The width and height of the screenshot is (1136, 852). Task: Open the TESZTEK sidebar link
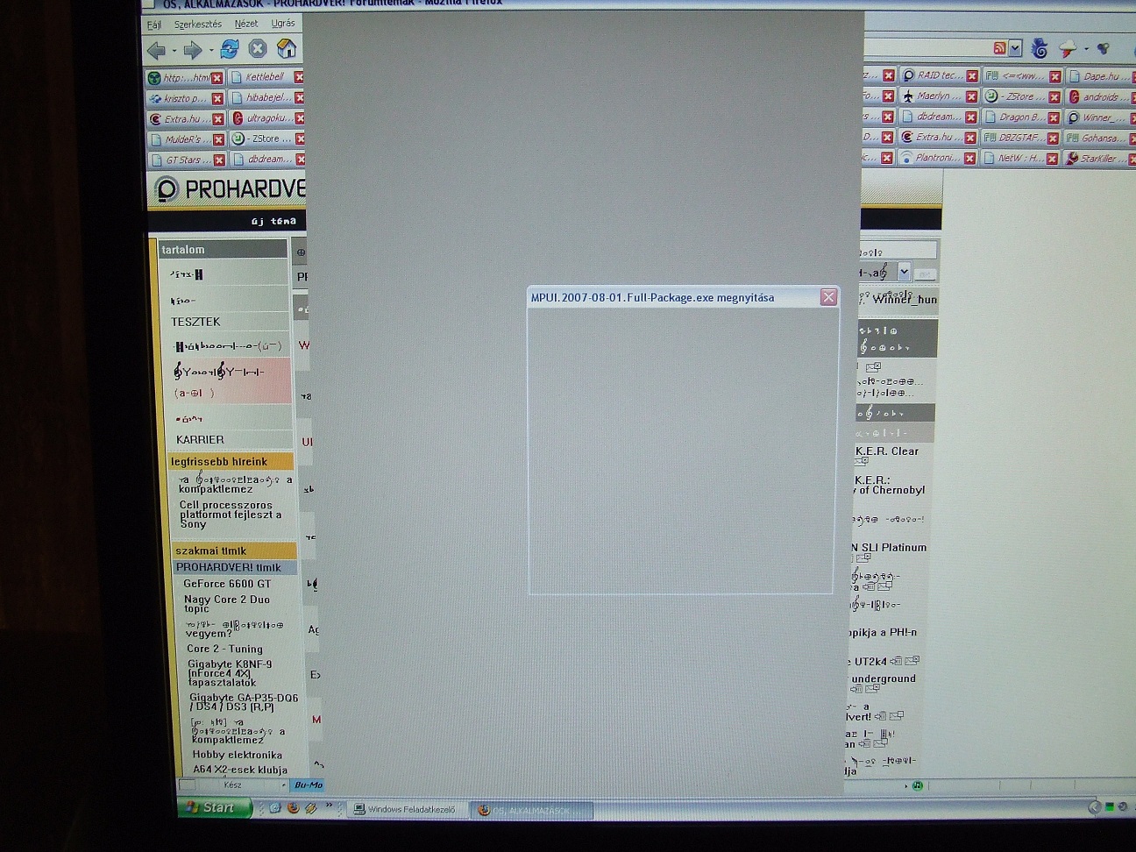pos(195,322)
